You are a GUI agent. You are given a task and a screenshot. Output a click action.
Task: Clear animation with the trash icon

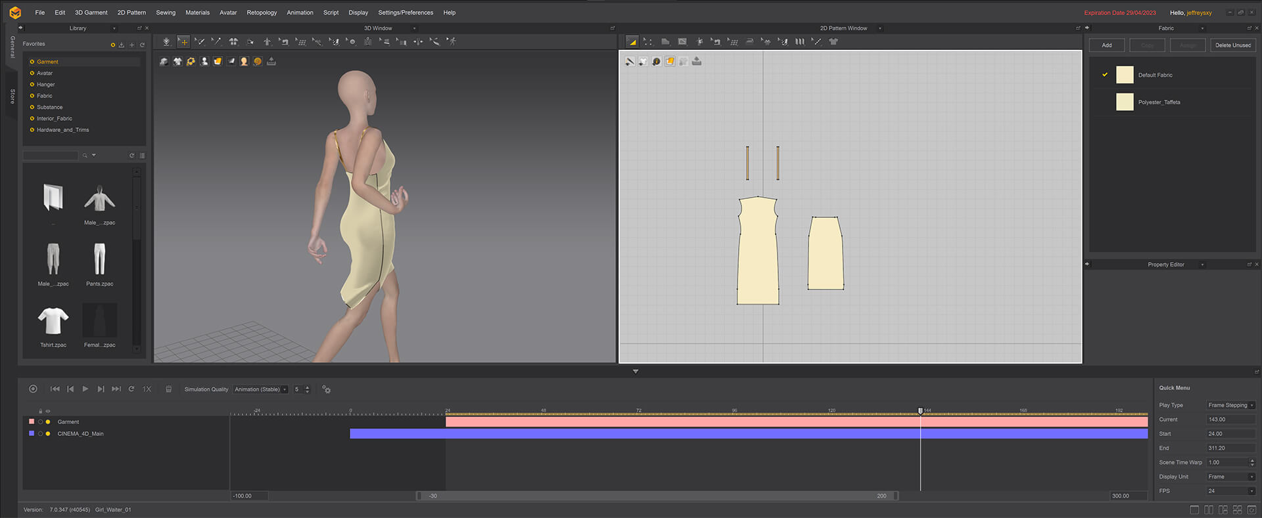coord(168,389)
